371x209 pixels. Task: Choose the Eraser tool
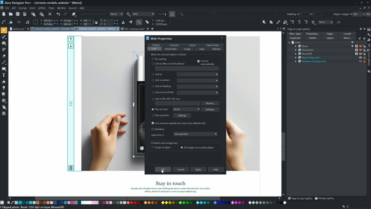pyautogui.click(x=4, y=56)
